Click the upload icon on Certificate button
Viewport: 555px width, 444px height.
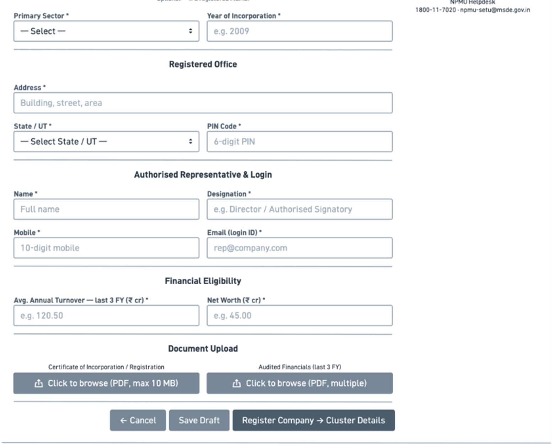click(x=39, y=383)
